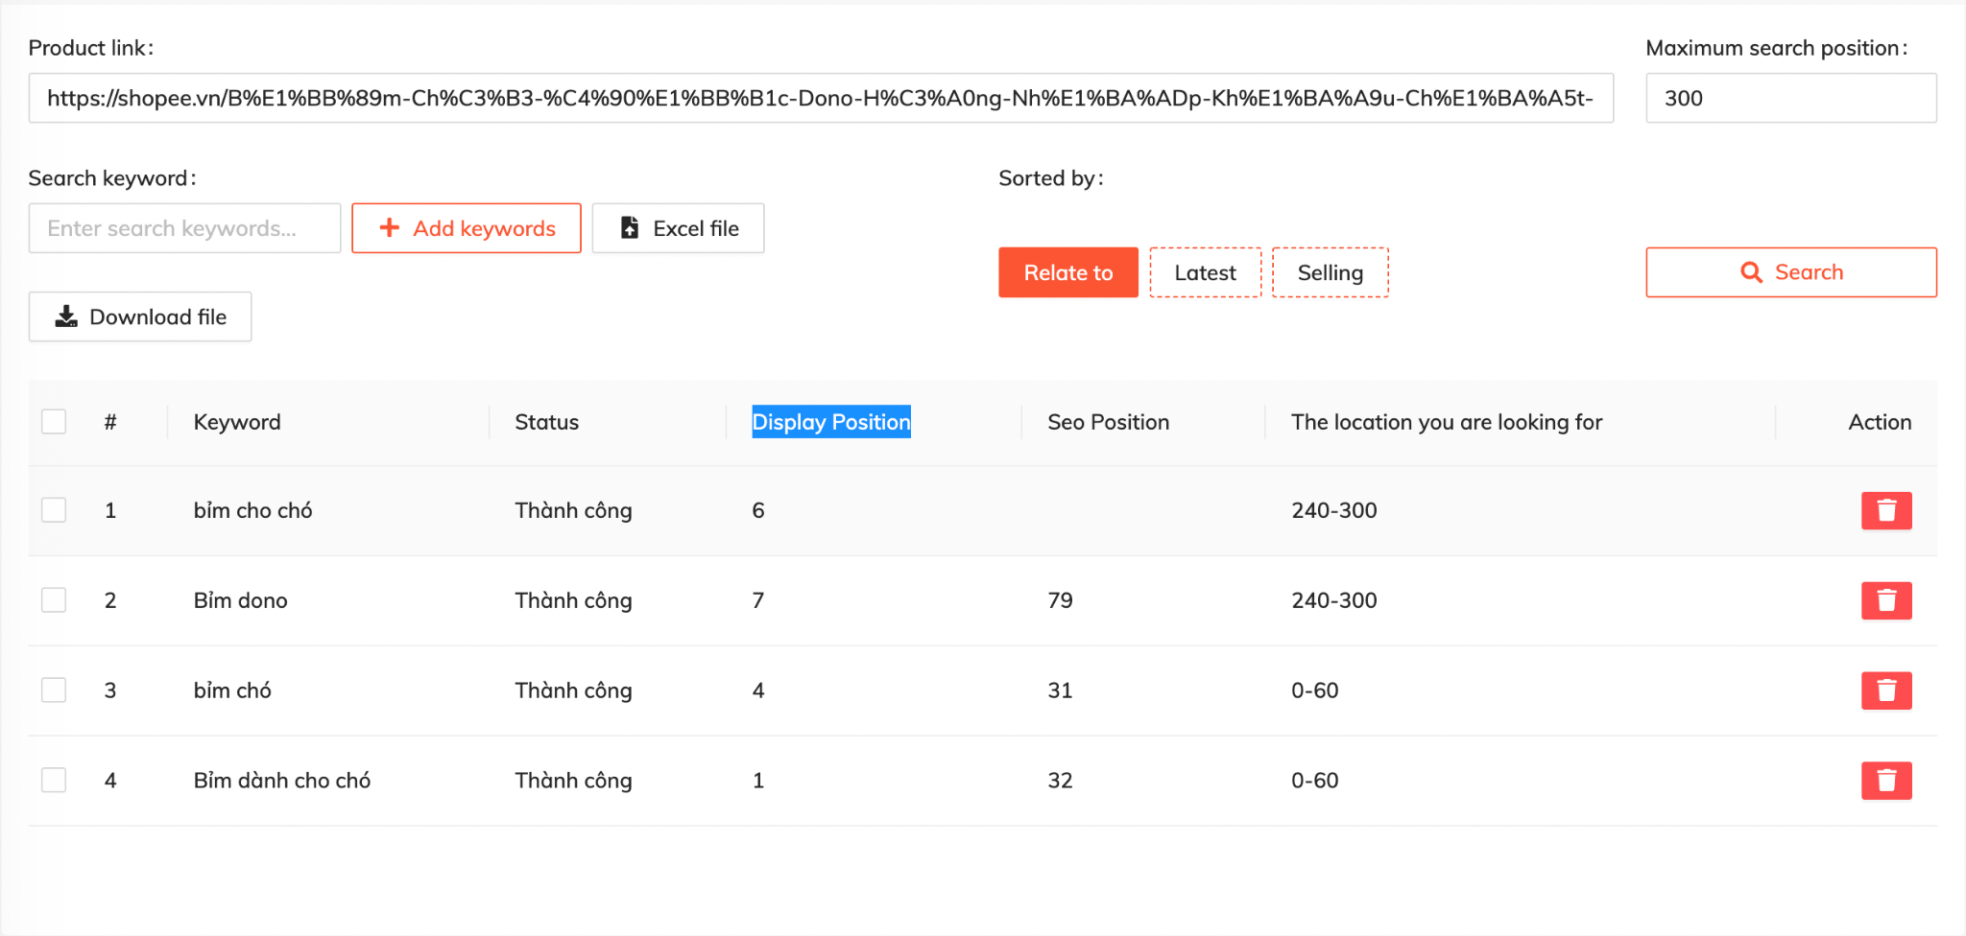Click the search keyword text box
The height and width of the screenshot is (936, 1966).
point(184,228)
